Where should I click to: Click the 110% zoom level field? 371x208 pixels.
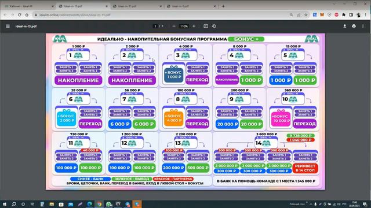point(184,26)
